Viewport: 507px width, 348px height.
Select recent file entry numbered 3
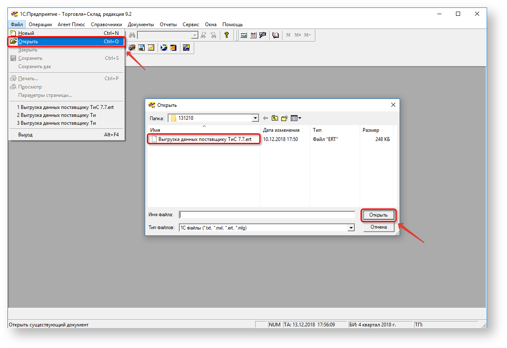click(x=66, y=123)
